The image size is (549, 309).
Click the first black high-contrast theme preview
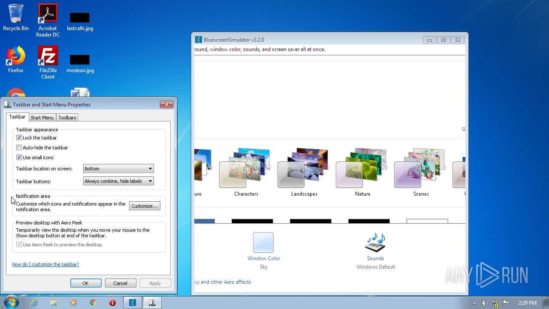point(252,221)
